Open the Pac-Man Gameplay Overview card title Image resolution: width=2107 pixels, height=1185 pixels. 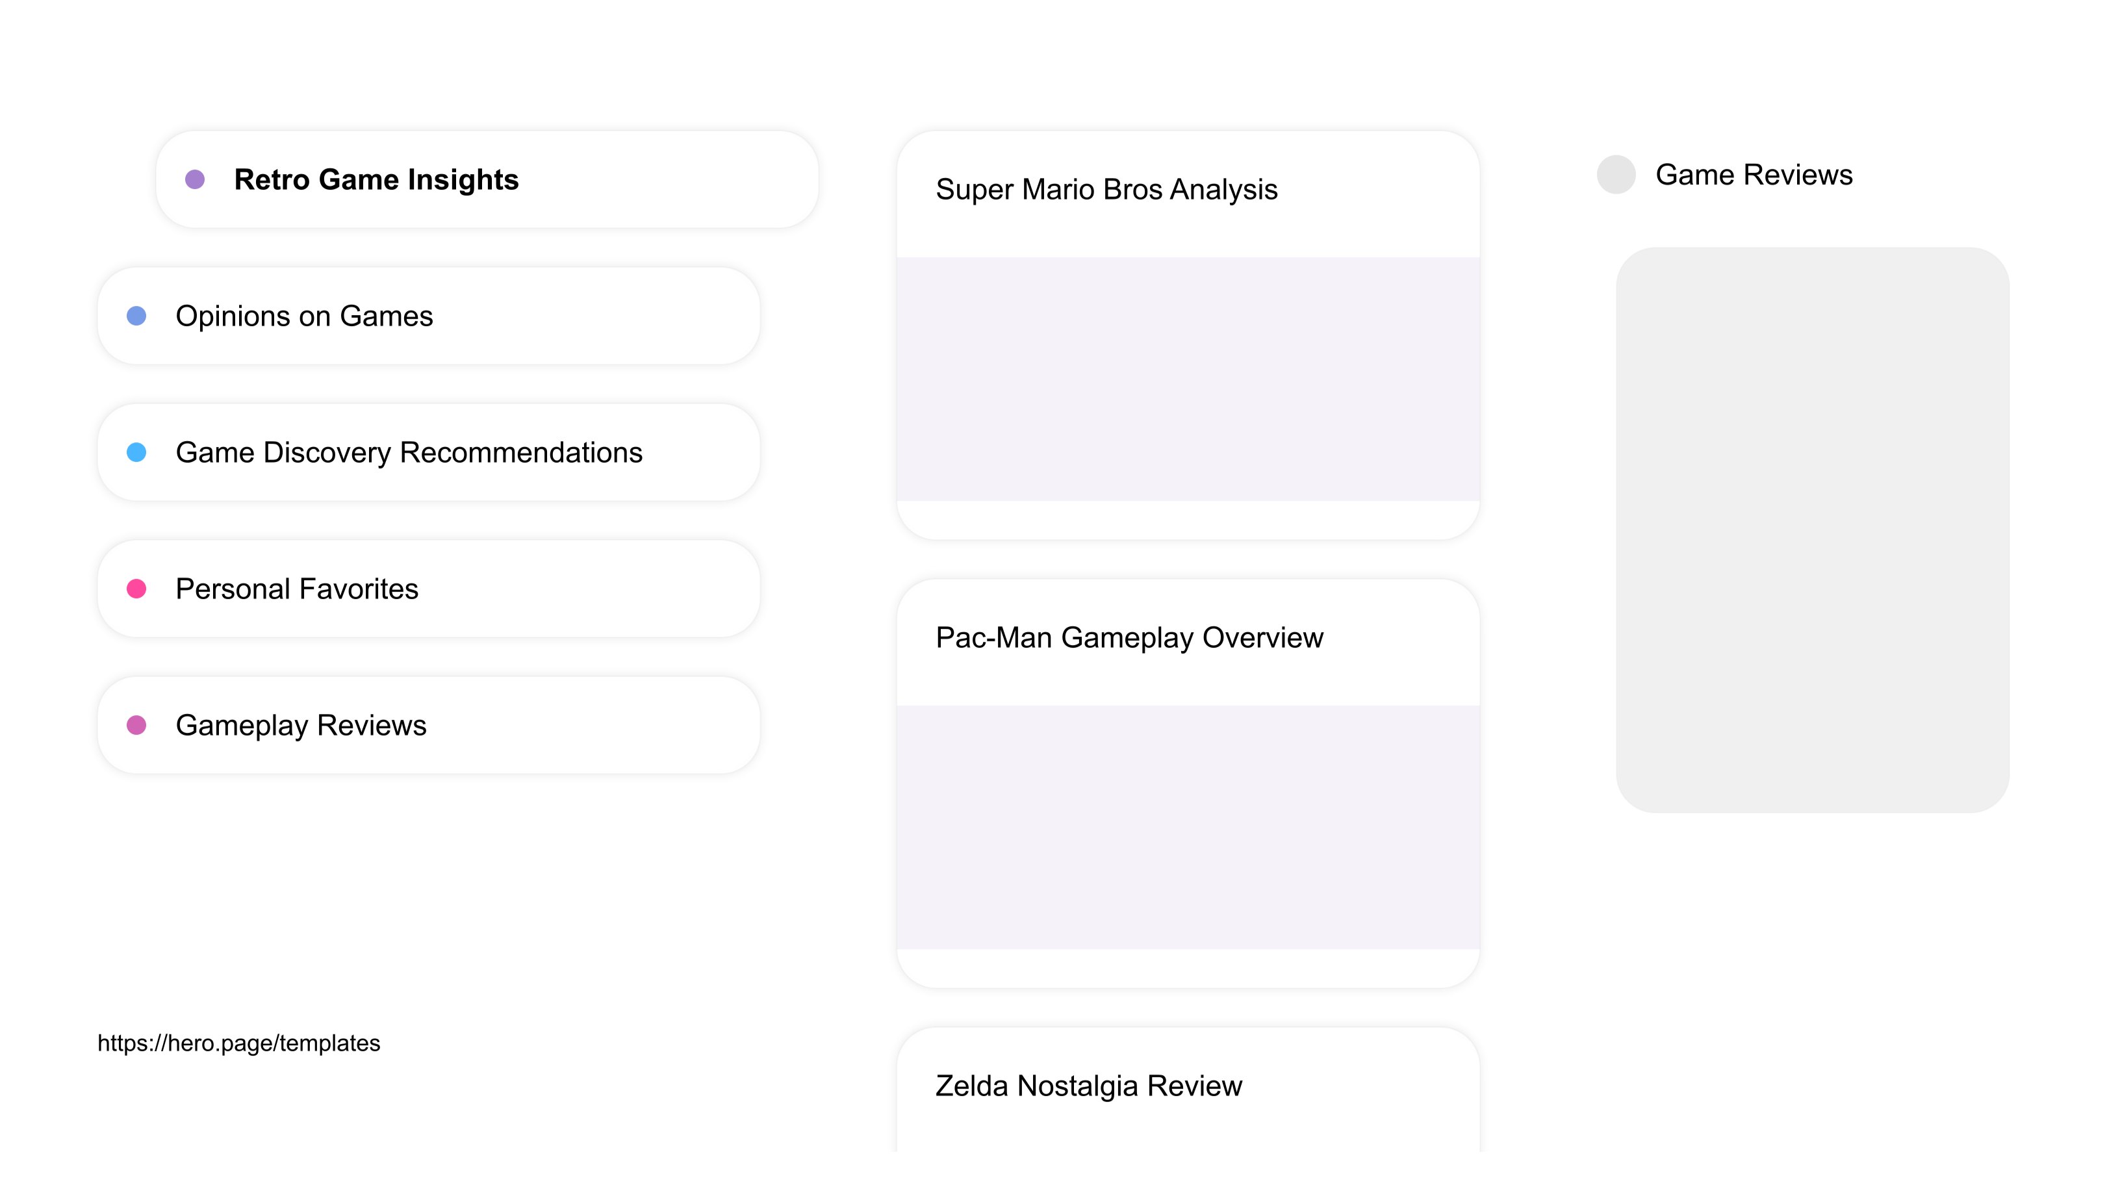pyautogui.click(x=1129, y=638)
